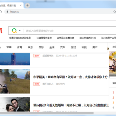Open the anime game artwork in sidebar

coord(112,64)
